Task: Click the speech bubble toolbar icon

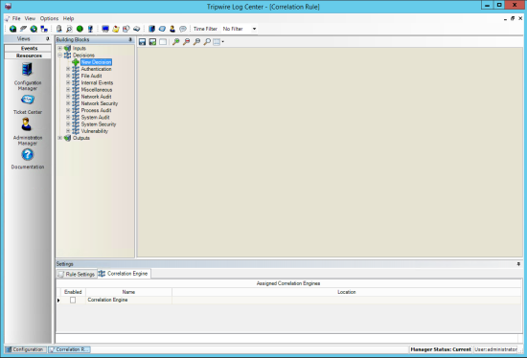Action: coord(183,29)
